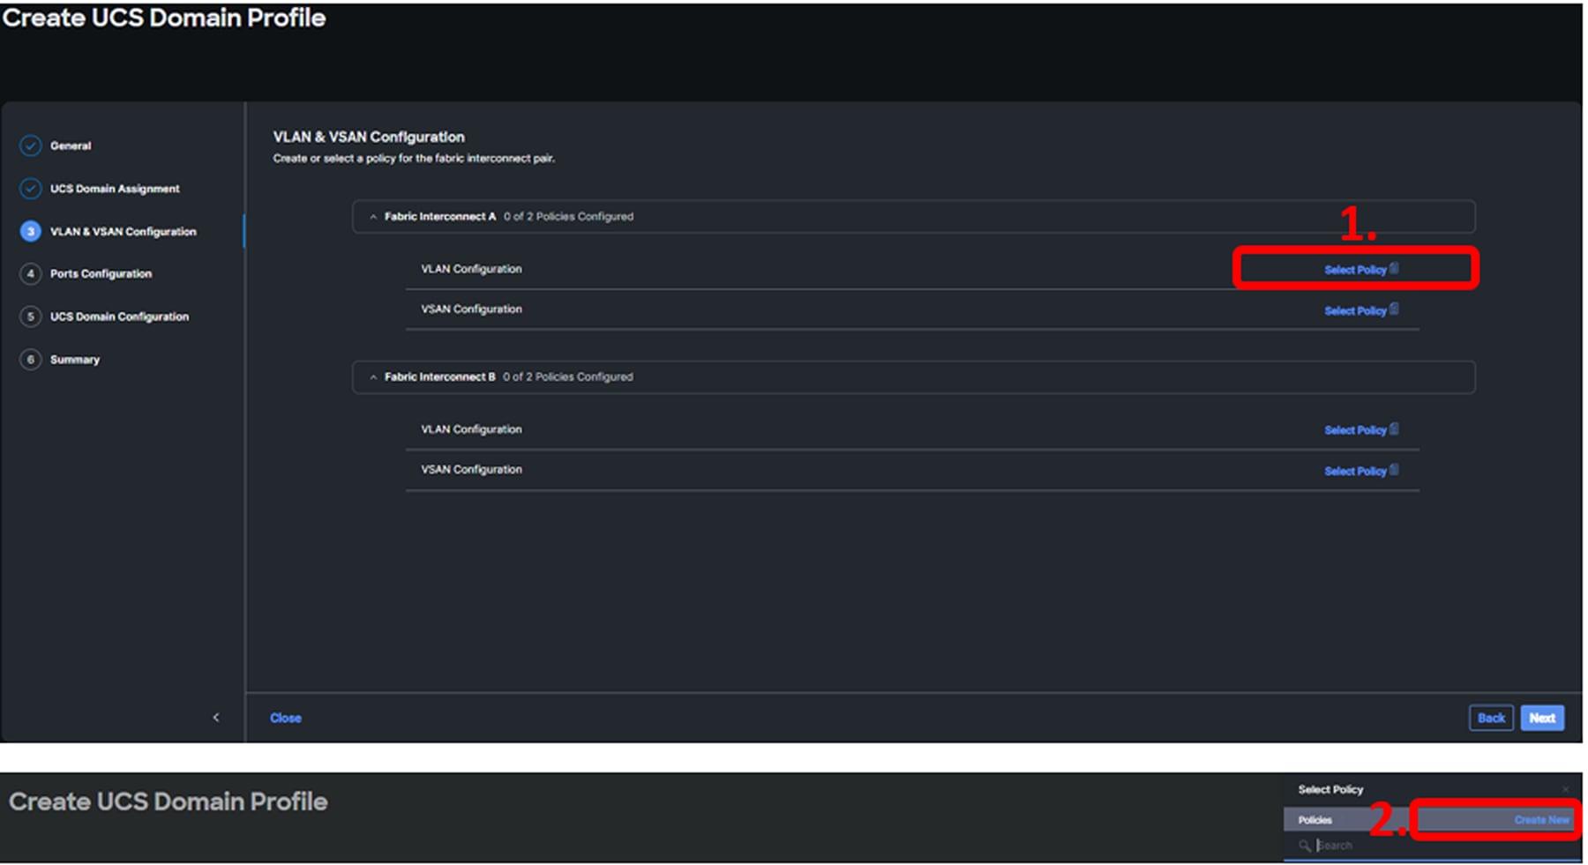Collapse the wizard steps sidebar
The width and height of the screenshot is (1588, 865).
216,718
